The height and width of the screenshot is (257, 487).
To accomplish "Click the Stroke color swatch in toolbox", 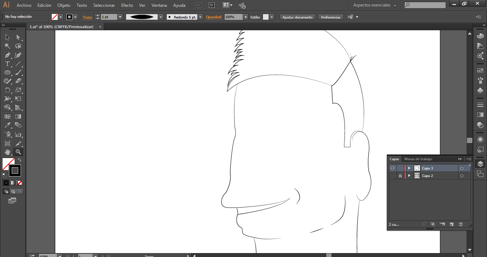I will coord(15,171).
